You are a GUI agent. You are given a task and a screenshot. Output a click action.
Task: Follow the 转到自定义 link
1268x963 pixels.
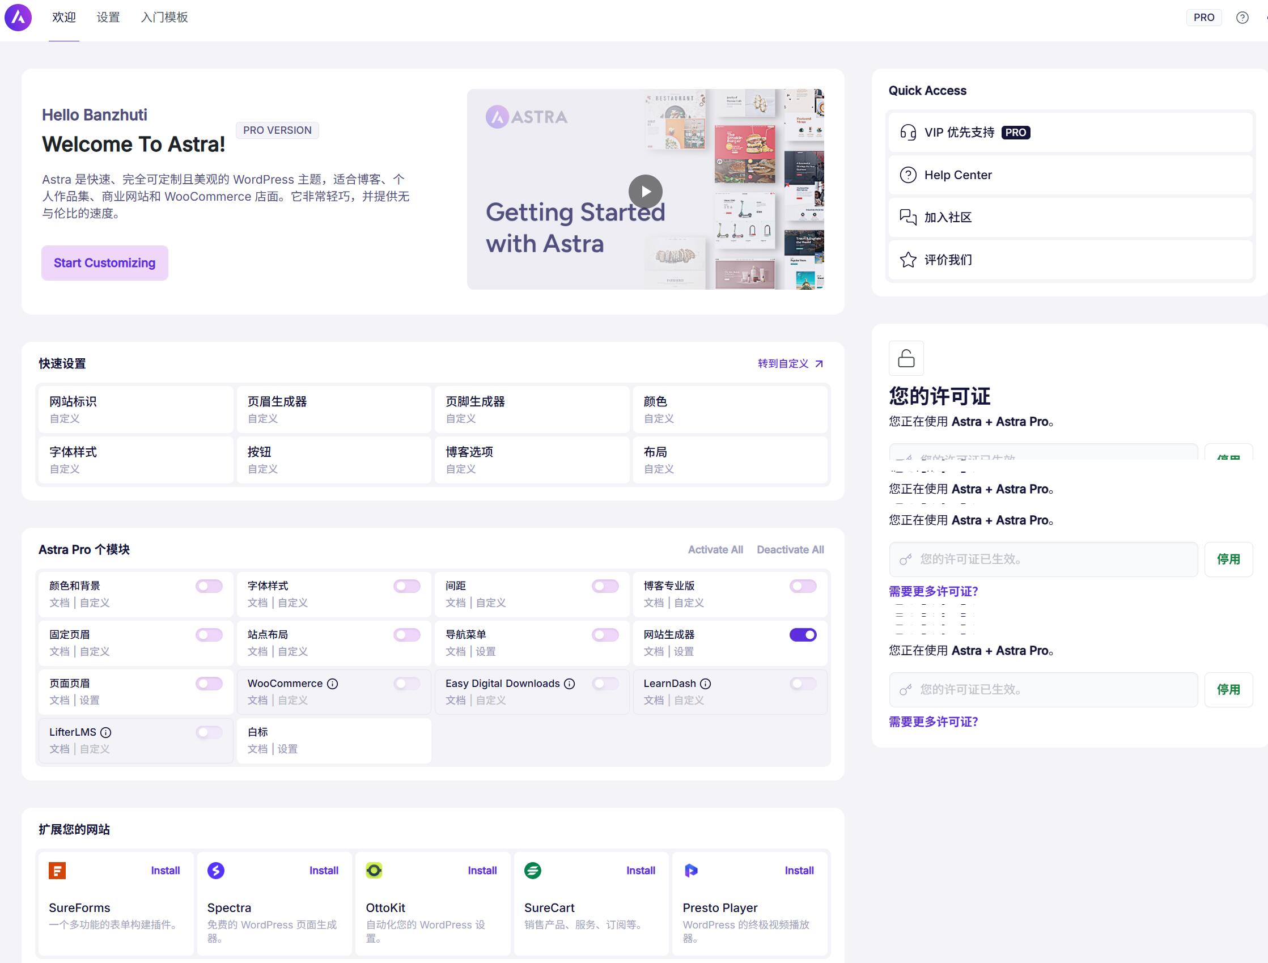[x=791, y=363]
